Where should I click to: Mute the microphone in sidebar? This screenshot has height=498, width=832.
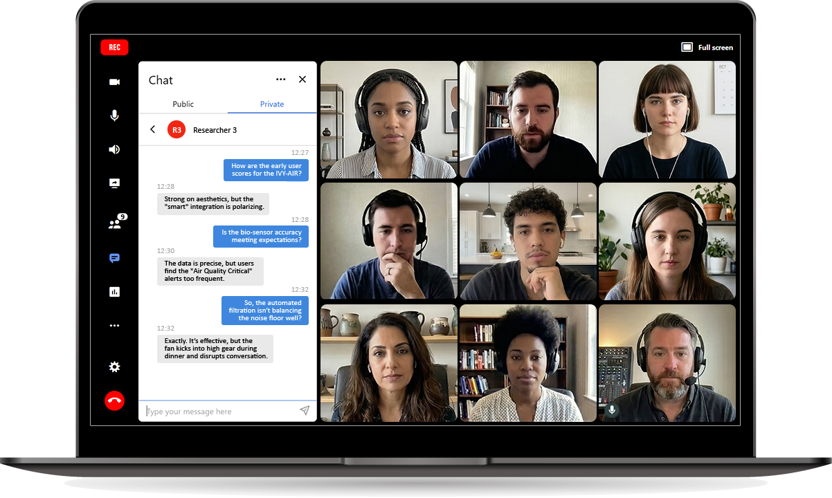click(114, 116)
